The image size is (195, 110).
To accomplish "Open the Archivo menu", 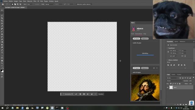I will click(x=5, y=1).
